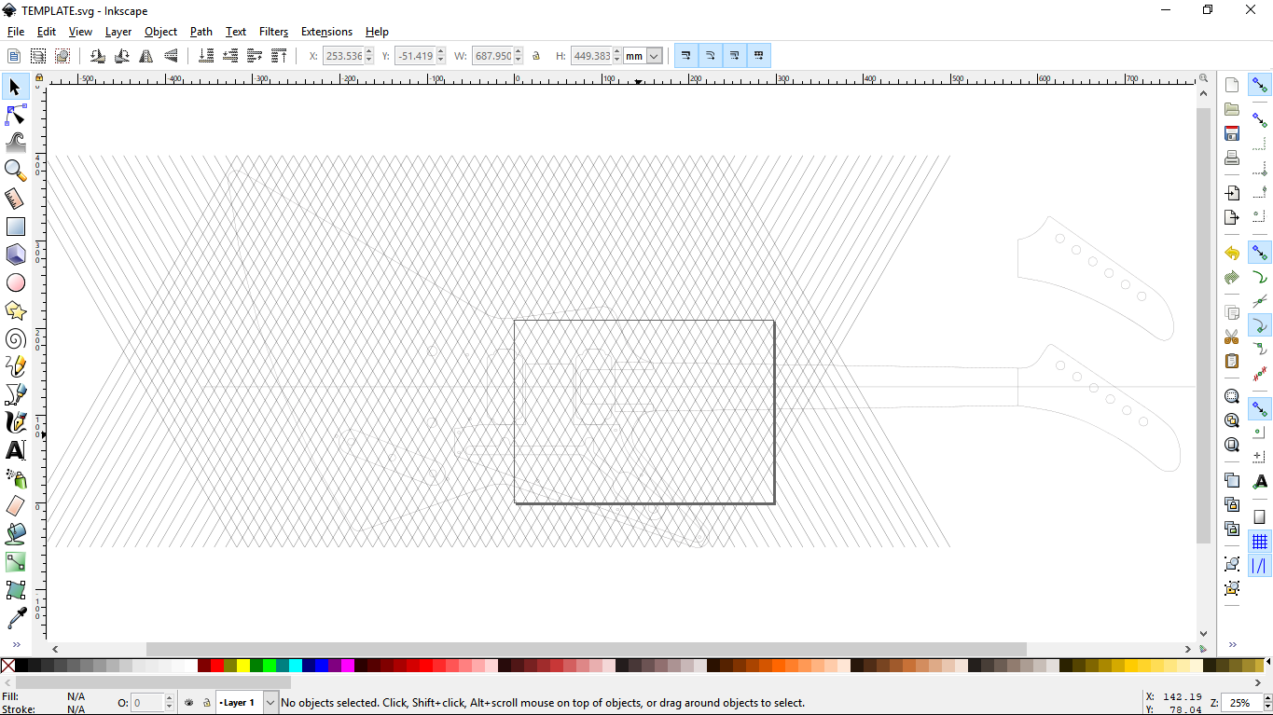
Task: Open the Extensions menu
Action: tap(326, 31)
